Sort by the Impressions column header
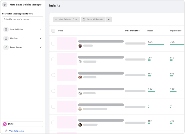Screen dimensions: 185x134 pyautogui.click(x=175, y=31)
